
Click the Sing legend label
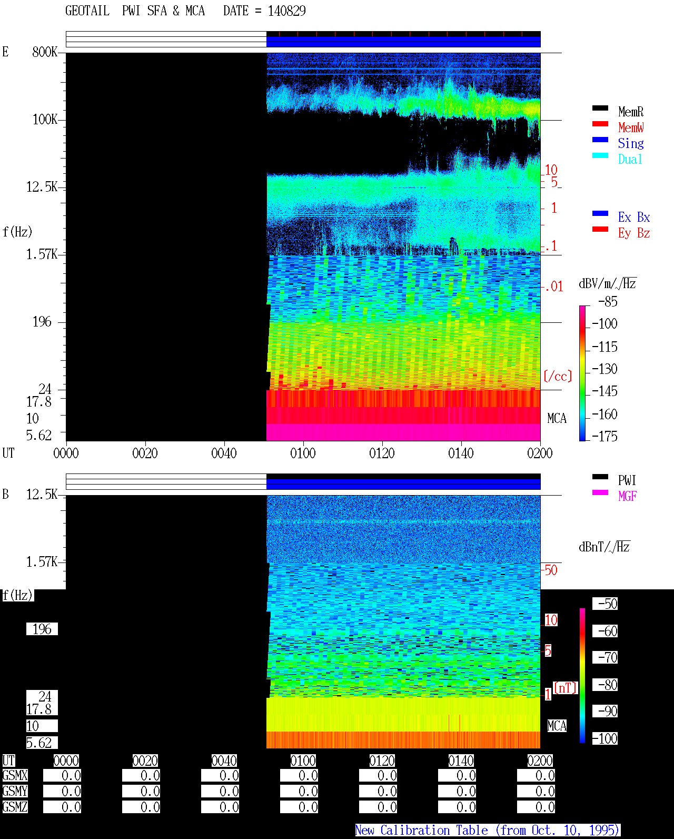[x=631, y=143]
